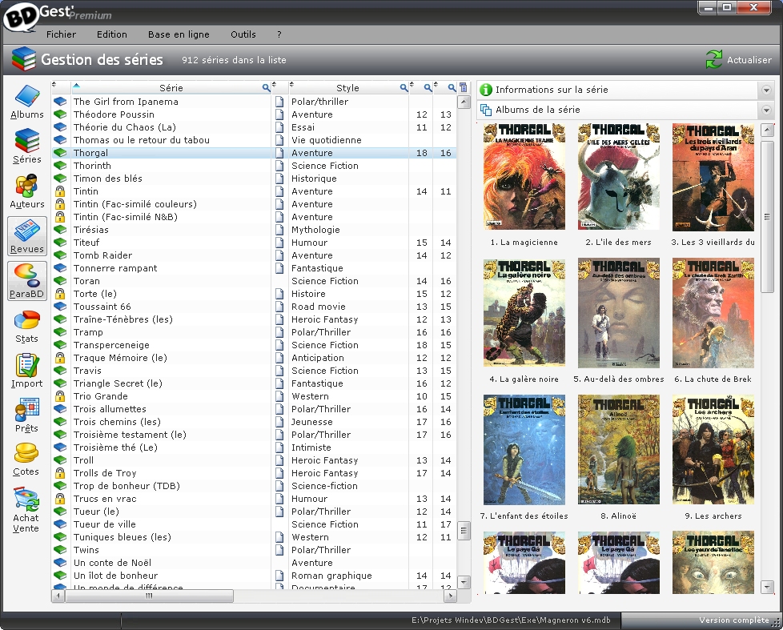Switch to the Revues section

[x=27, y=237]
